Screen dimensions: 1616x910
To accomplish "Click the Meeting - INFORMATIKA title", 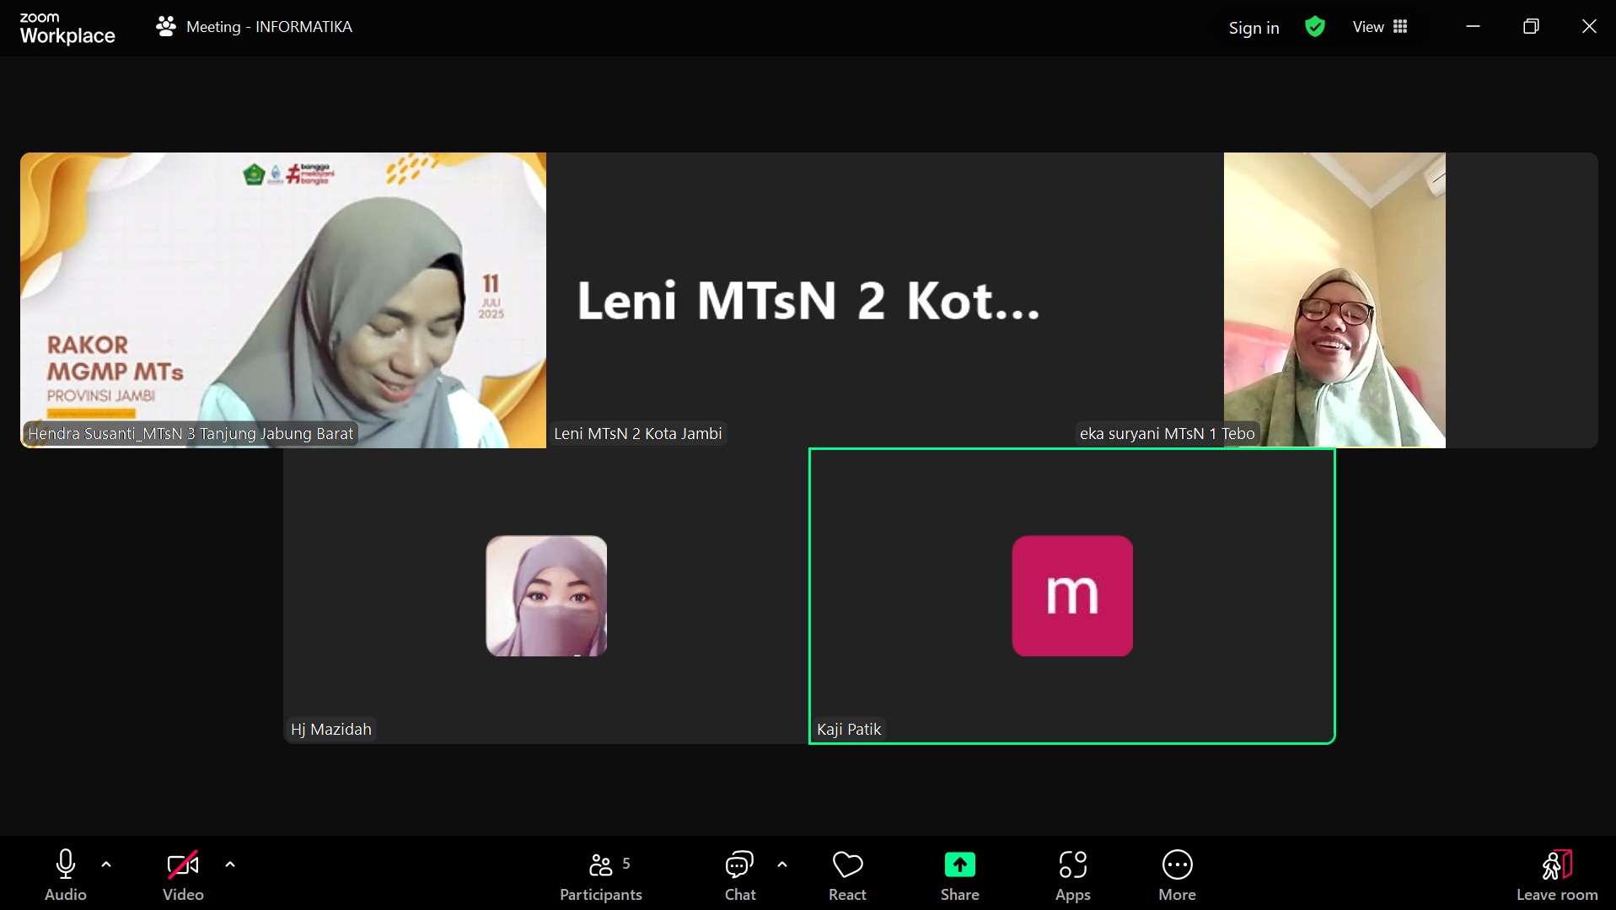I will (x=269, y=27).
